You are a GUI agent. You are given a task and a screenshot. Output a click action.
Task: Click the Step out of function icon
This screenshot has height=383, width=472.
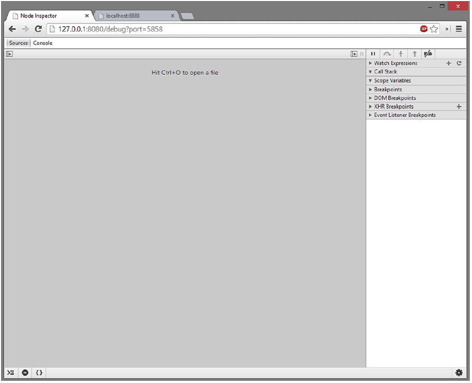(414, 54)
